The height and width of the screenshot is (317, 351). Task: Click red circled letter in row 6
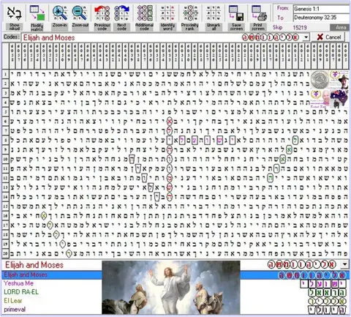[x=170, y=121]
